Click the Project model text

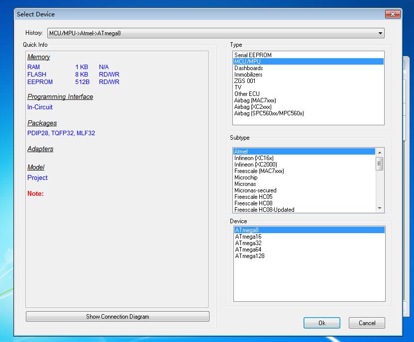coord(37,178)
